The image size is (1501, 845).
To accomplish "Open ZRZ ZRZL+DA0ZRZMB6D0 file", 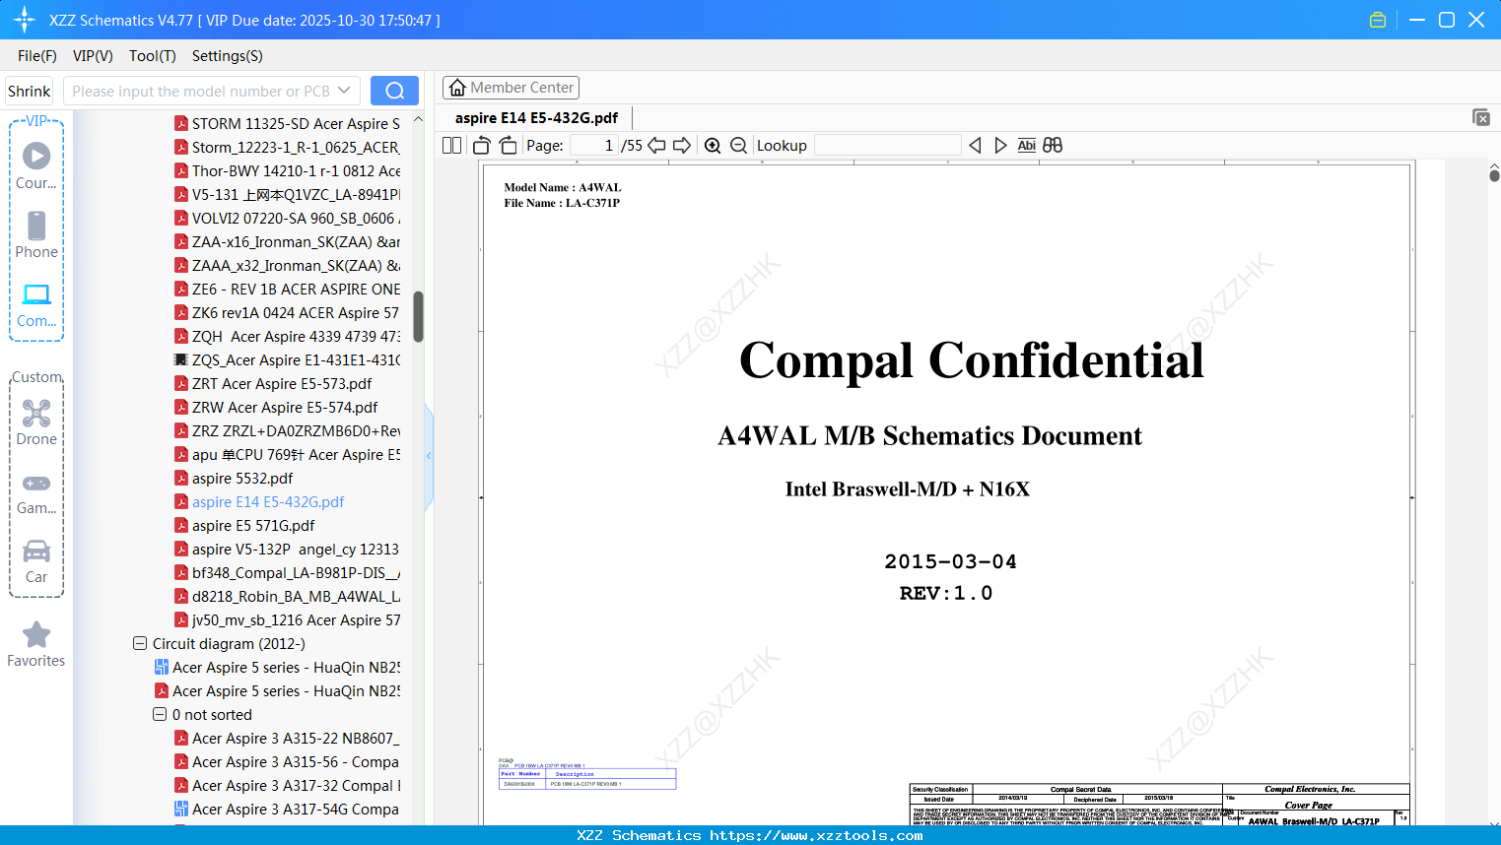I will [x=287, y=431].
